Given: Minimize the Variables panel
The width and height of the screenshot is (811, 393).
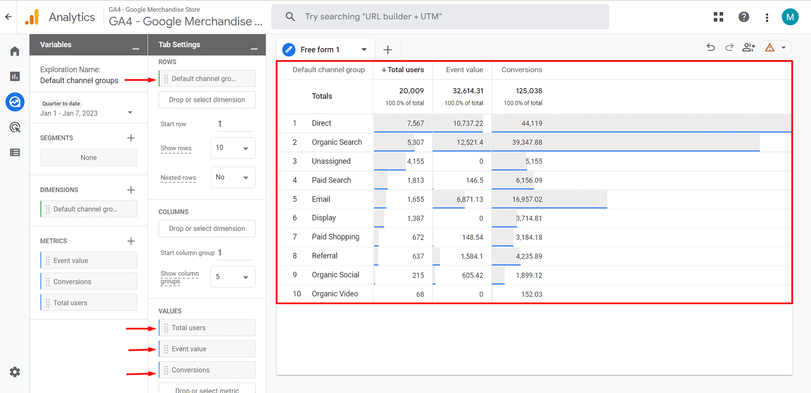Looking at the screenshot, I should 136,49.
